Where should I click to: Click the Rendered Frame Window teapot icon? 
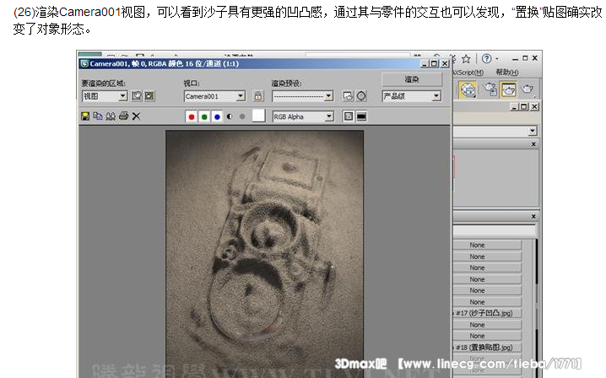click(509, 89)
